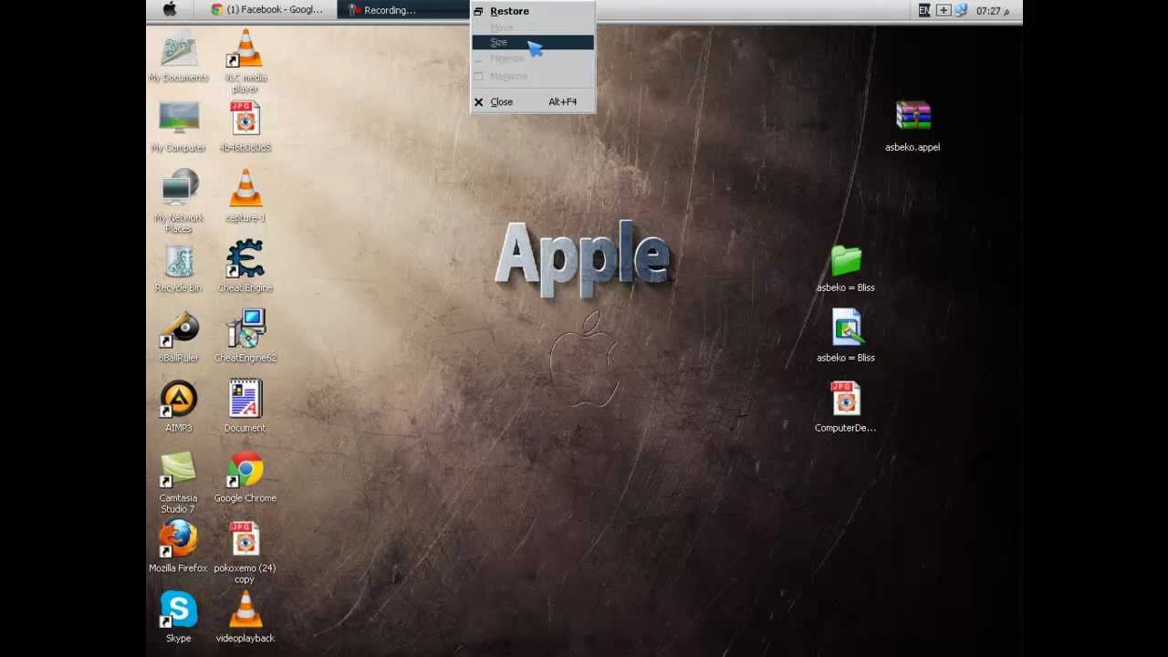Screen dimensions: 1168x657
Task: Switch to the Facebook Google Chrome taskbar window
Action: [268, 10]
